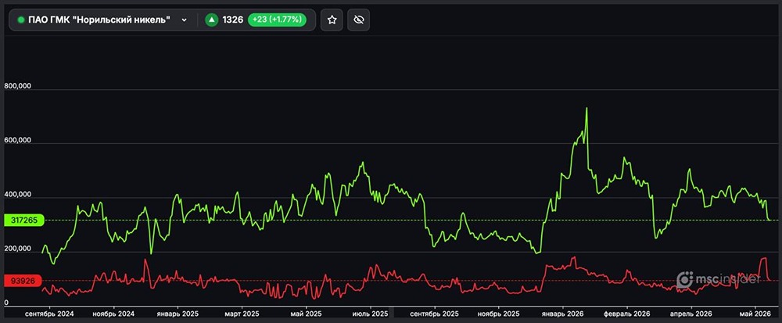This screenshot has width=782, height=323.
Task: Click the 400,000 axis label
Action: click(17, 195)
